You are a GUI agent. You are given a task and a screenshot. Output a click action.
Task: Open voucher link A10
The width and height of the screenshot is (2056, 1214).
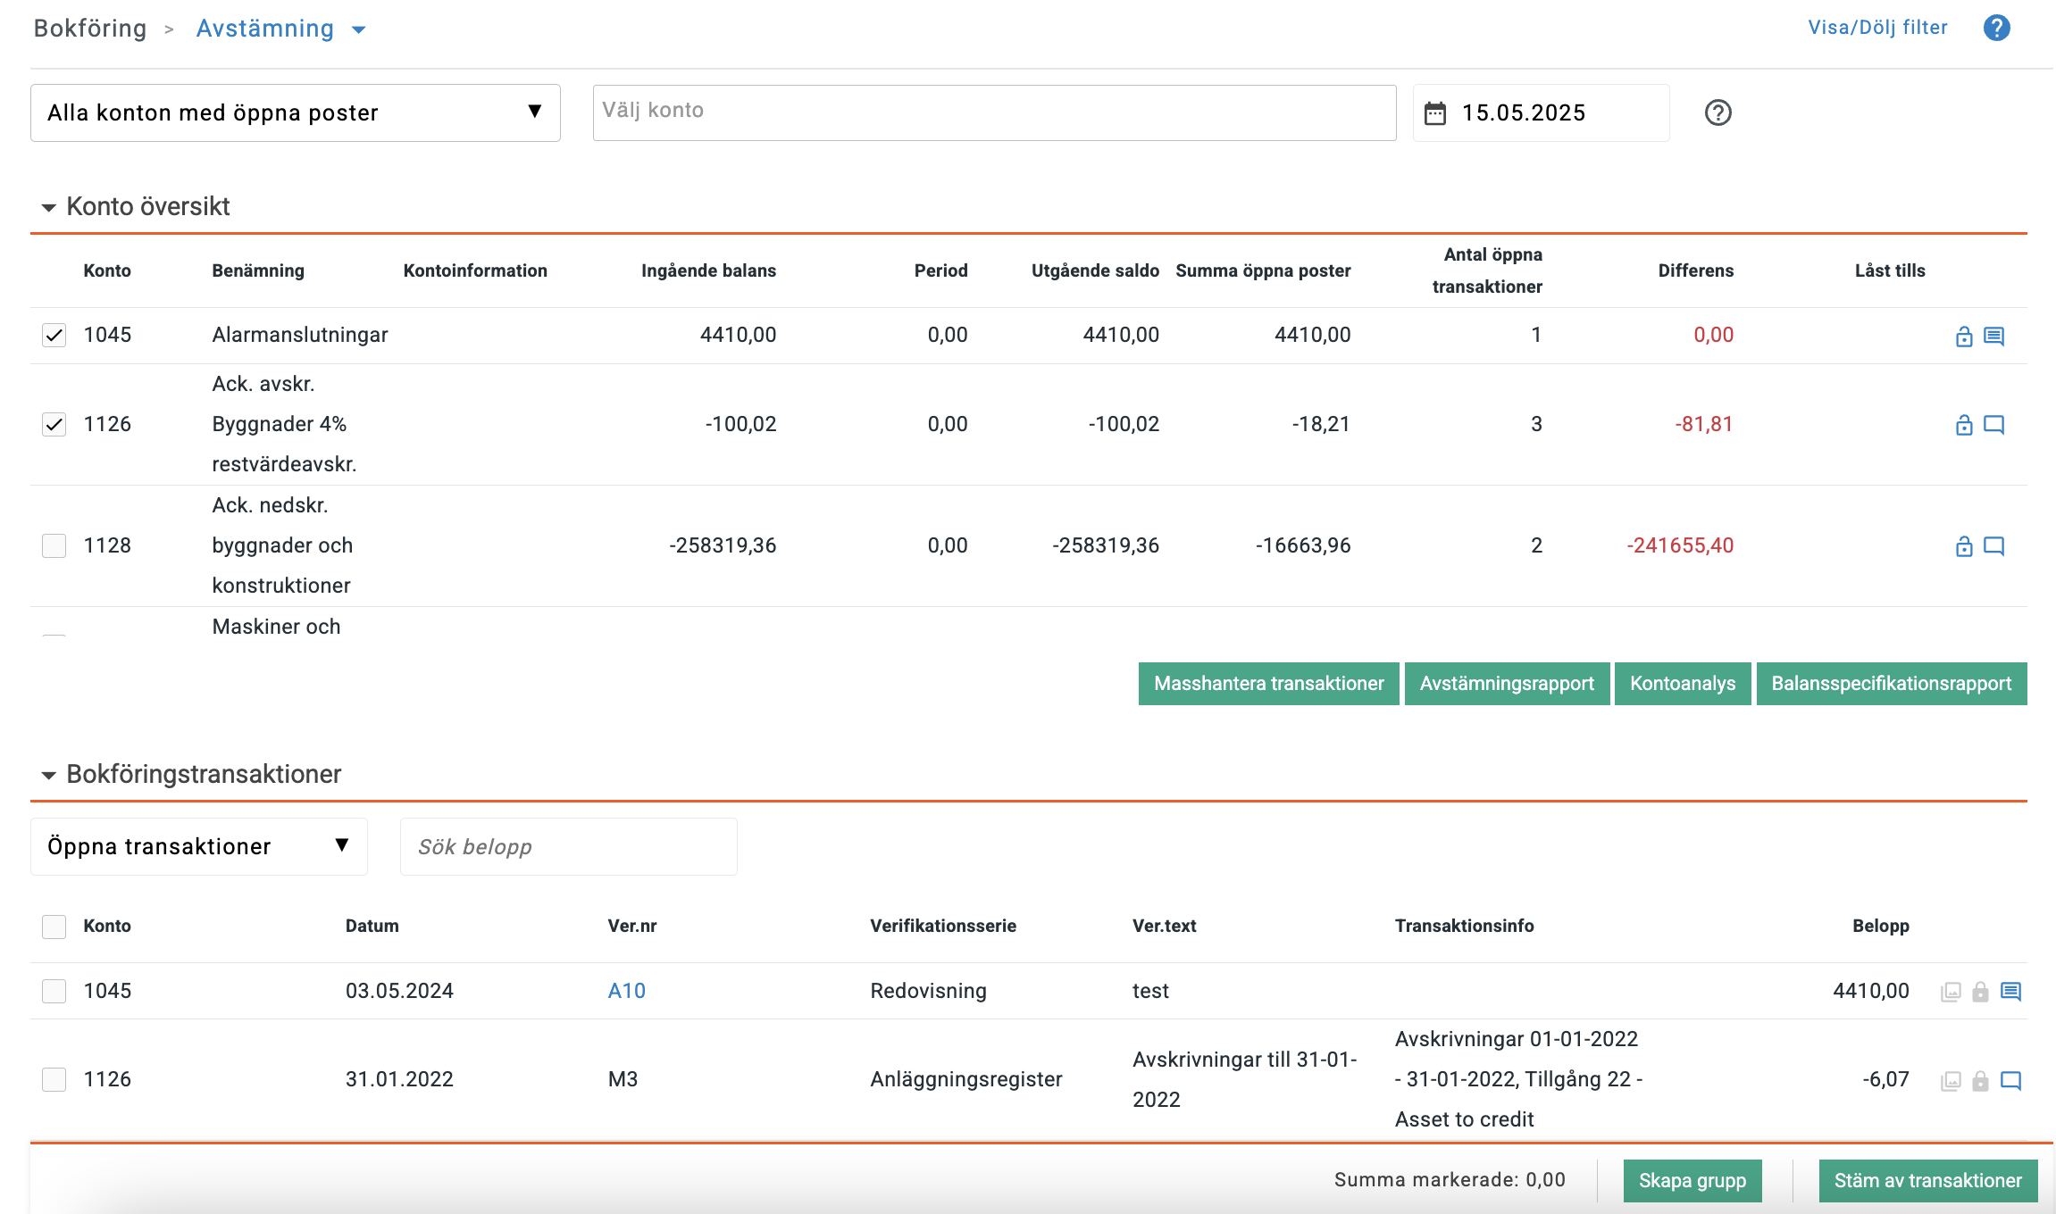627,991
